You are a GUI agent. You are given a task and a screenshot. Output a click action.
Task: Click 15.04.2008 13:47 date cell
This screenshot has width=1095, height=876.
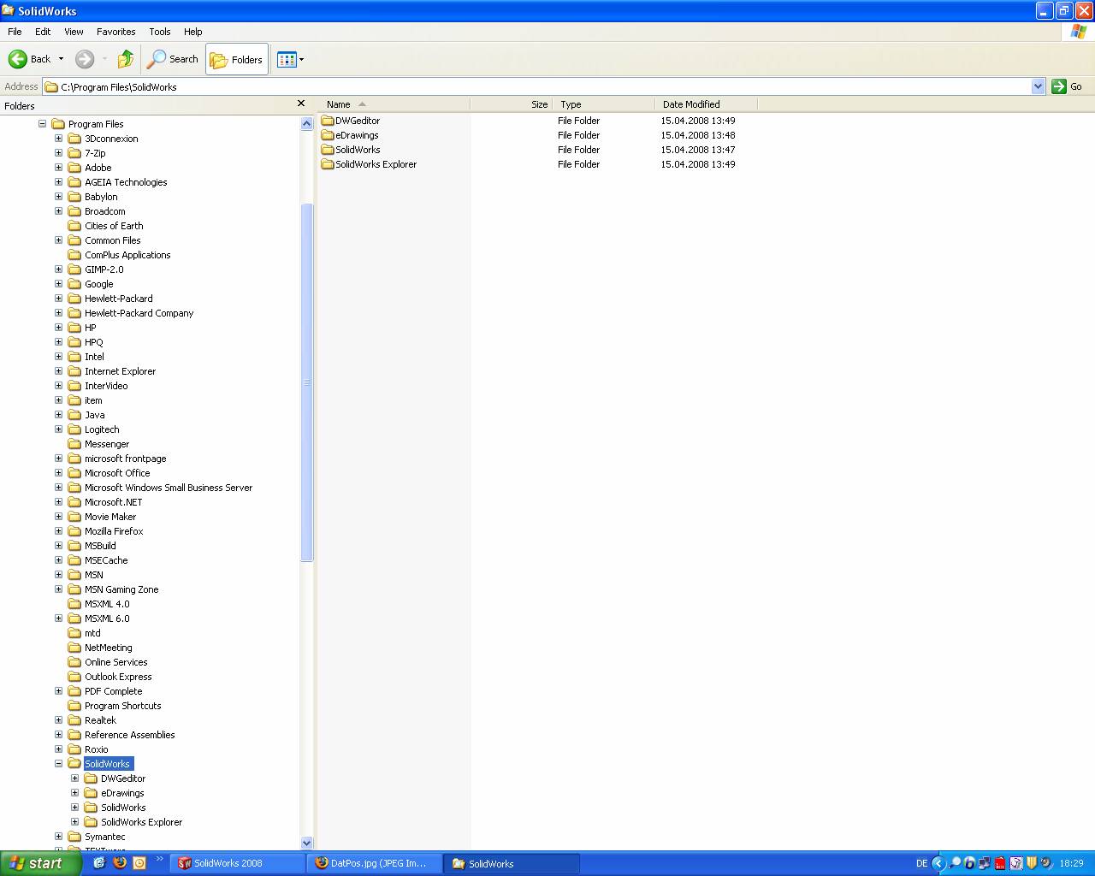(x=698, y=150)
